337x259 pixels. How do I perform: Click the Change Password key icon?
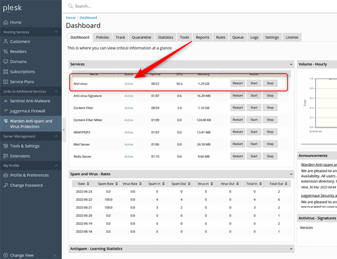(x=6, y=185)
